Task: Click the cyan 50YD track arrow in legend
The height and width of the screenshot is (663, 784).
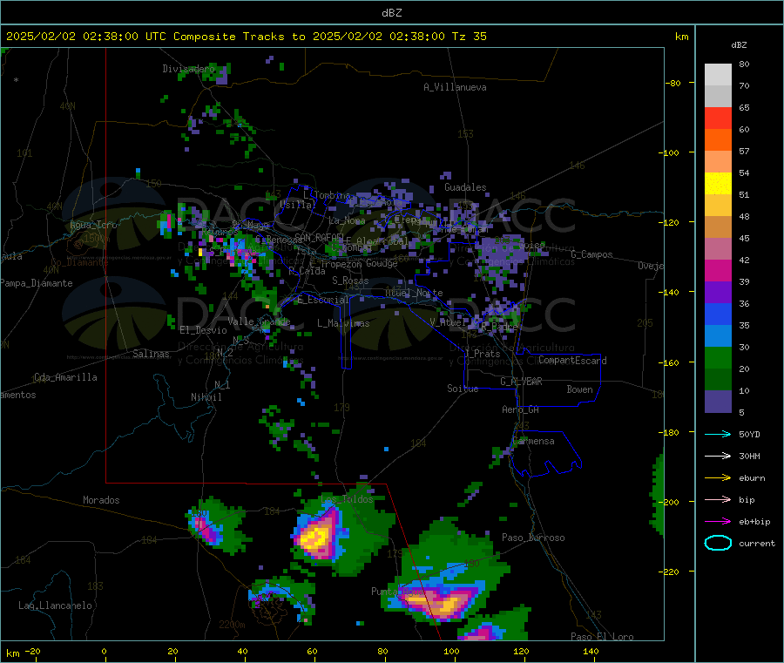Action: [x=718, y=434]
